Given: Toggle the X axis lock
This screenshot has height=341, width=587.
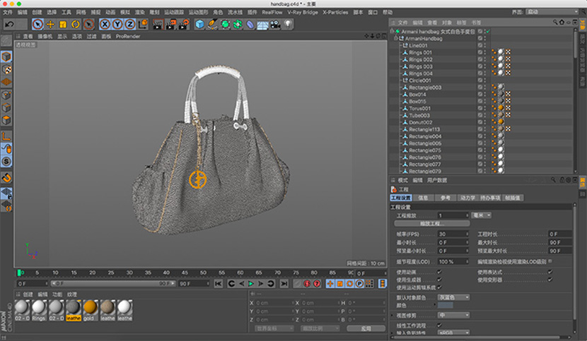Looking at the screenshot, I should [105, 24].
